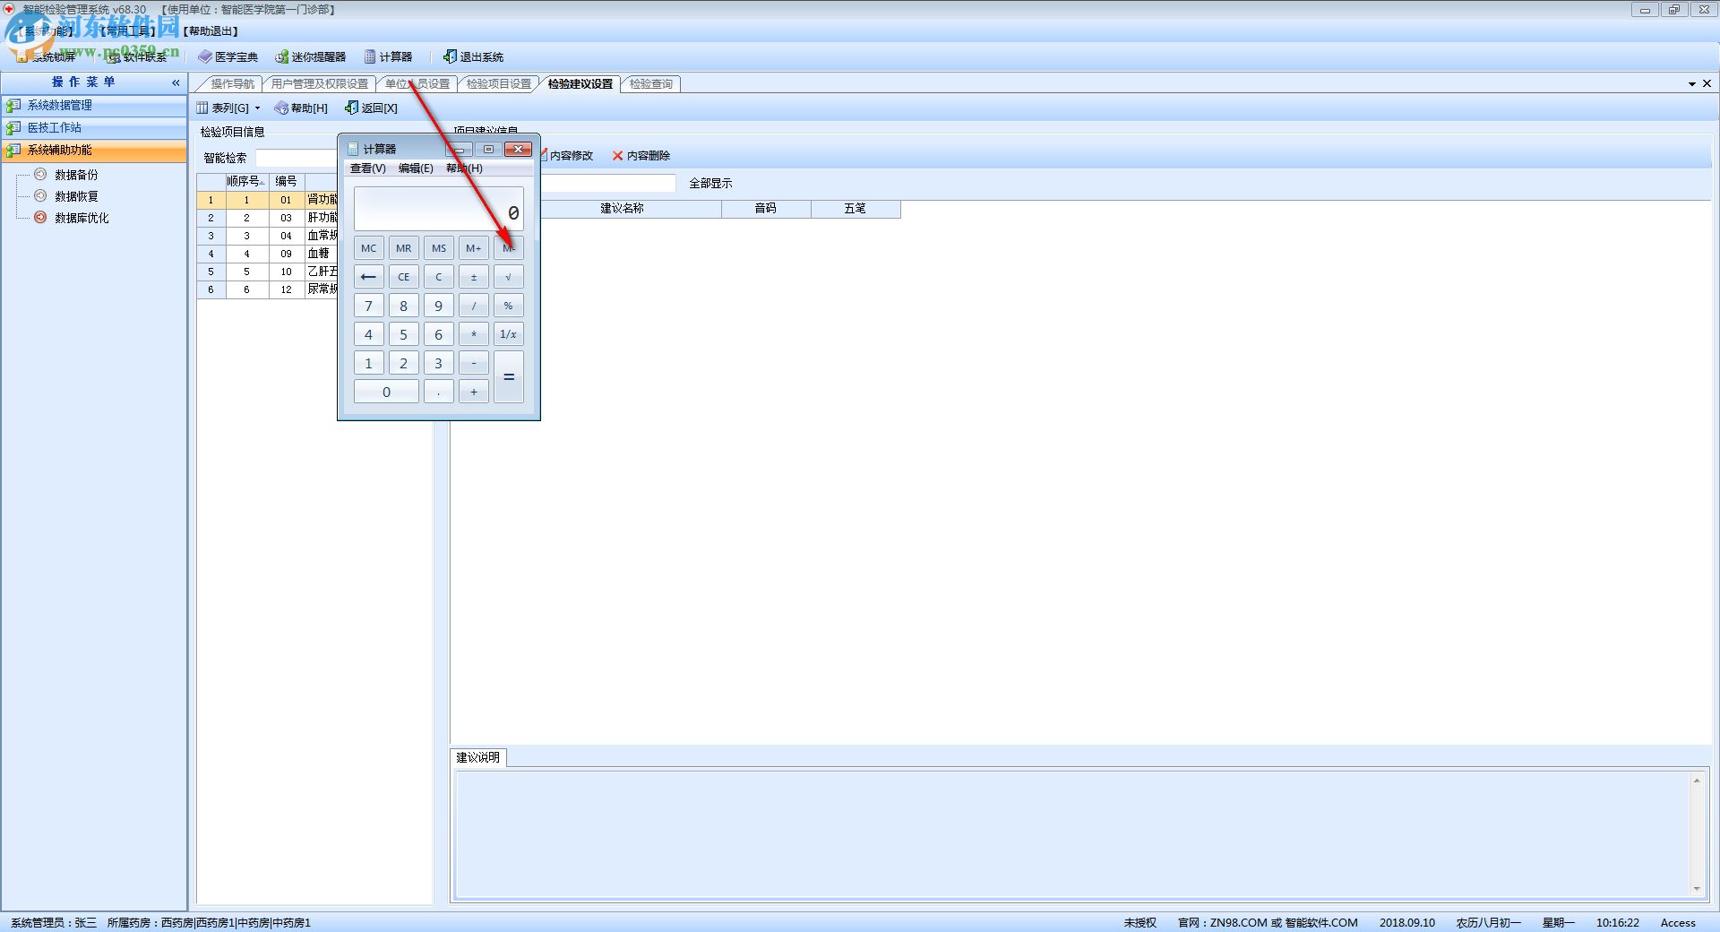Select the 检验建议设置 tab
This screenshot has height=932, width=1720.
pos(580,83)
